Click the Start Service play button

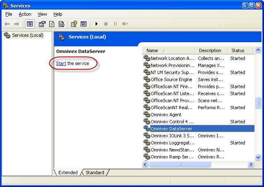[96, 24]
